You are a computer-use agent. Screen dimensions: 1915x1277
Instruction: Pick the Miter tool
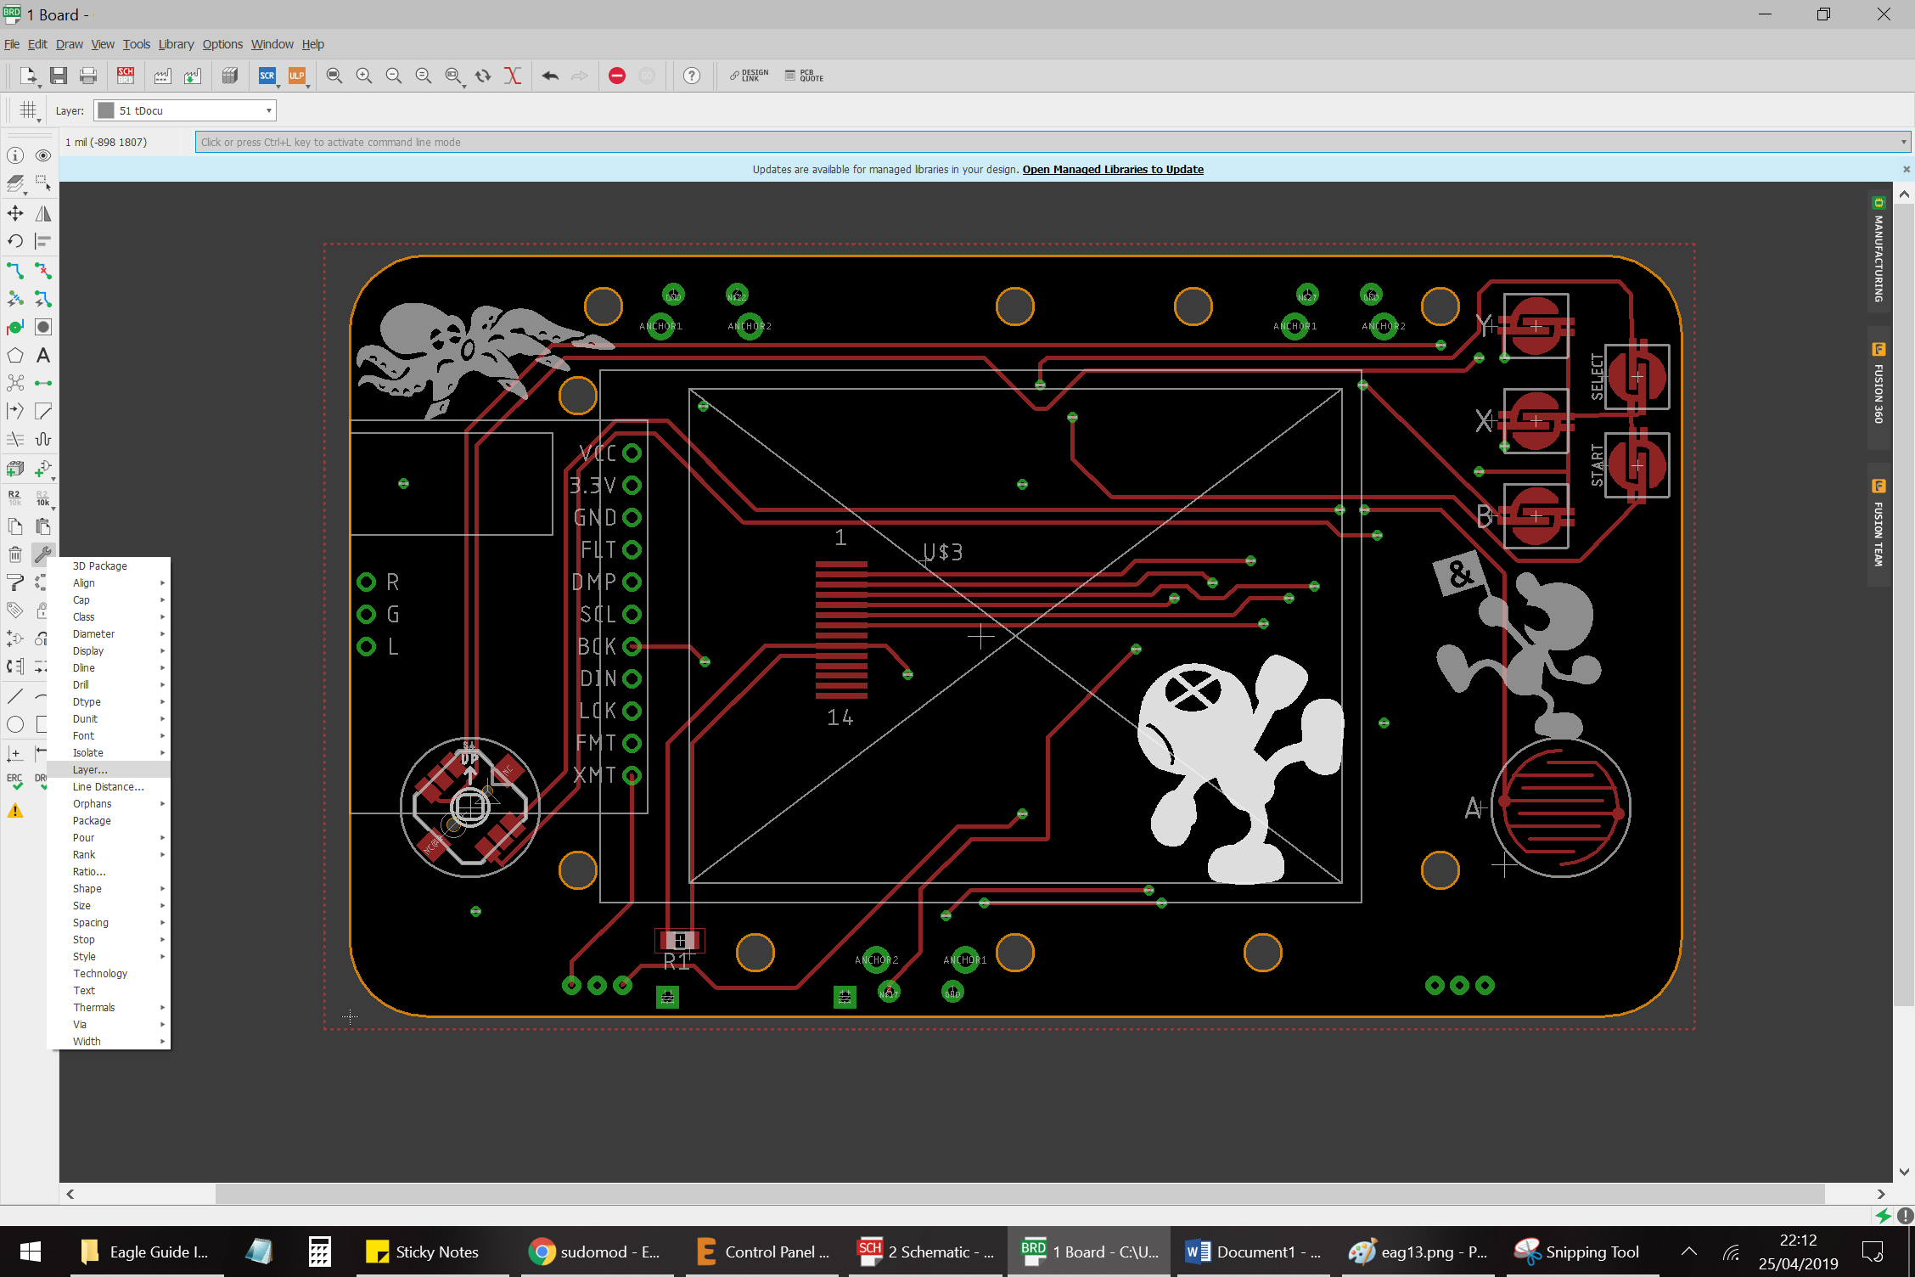[x=43, y=411]
